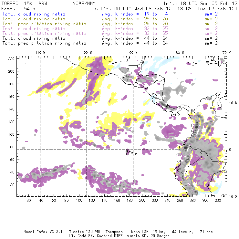239x239 pixels.
Task: Click olive 'Total cloud mixing ratio' legend label
Action: pos(34,19)
